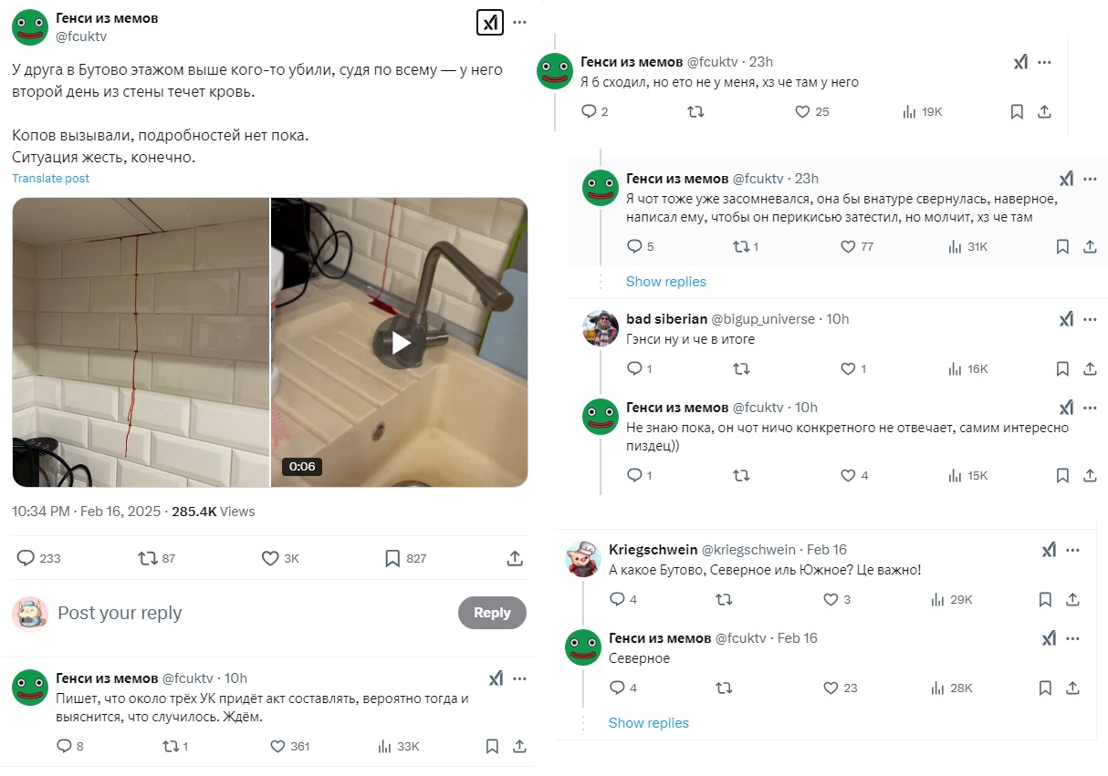This screenshot has width=1108, height=776.
Task: Play the 0:06 sink video
Action: click(400, 343)
